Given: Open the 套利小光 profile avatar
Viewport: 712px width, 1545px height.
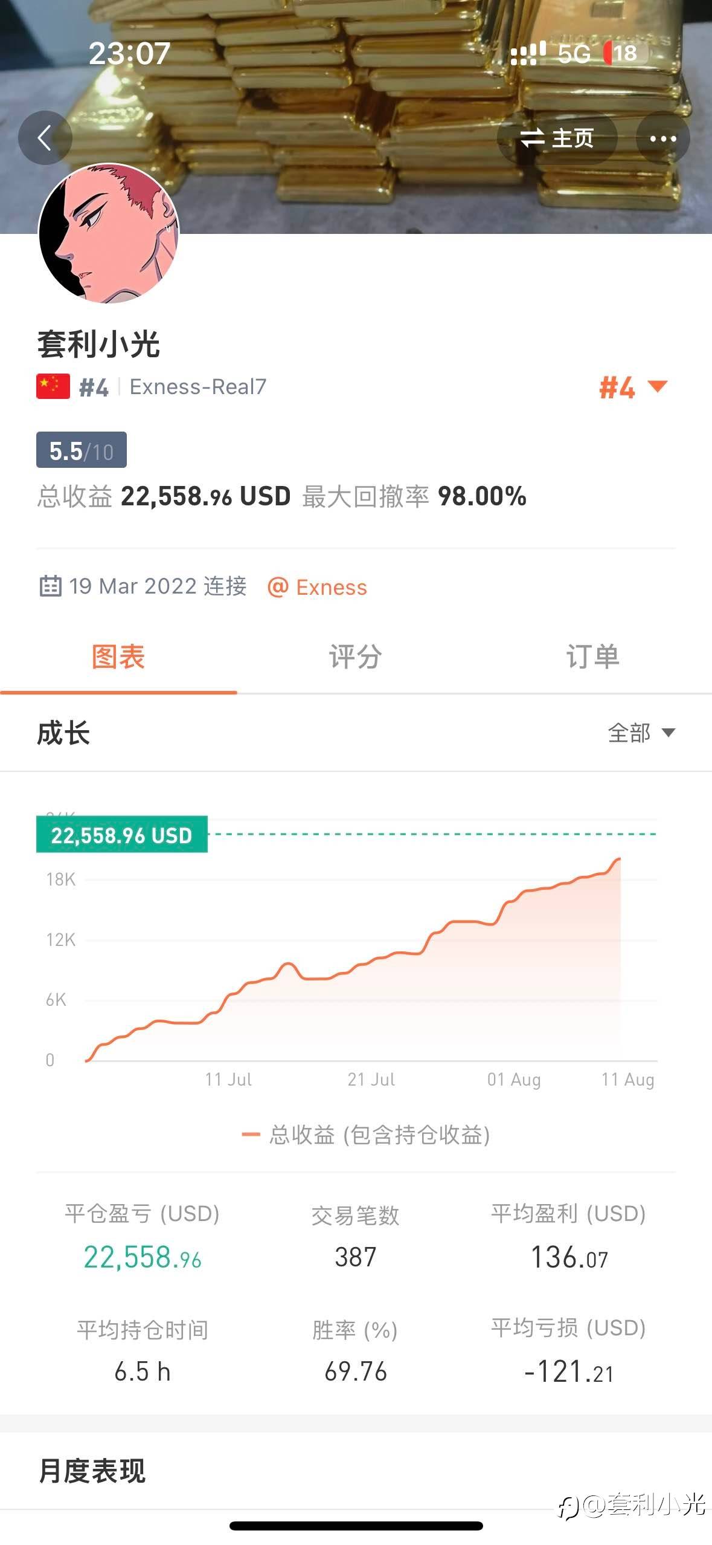Looking at the screenshot, I should 109,233.
